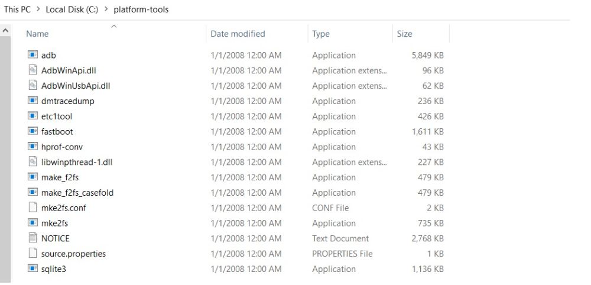Click the scrollbar up arrow

click(x=5, y=30)
